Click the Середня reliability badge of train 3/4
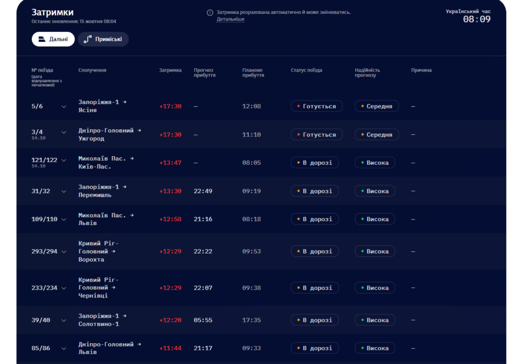Screen dimensions: 522x364 (377, 135)
